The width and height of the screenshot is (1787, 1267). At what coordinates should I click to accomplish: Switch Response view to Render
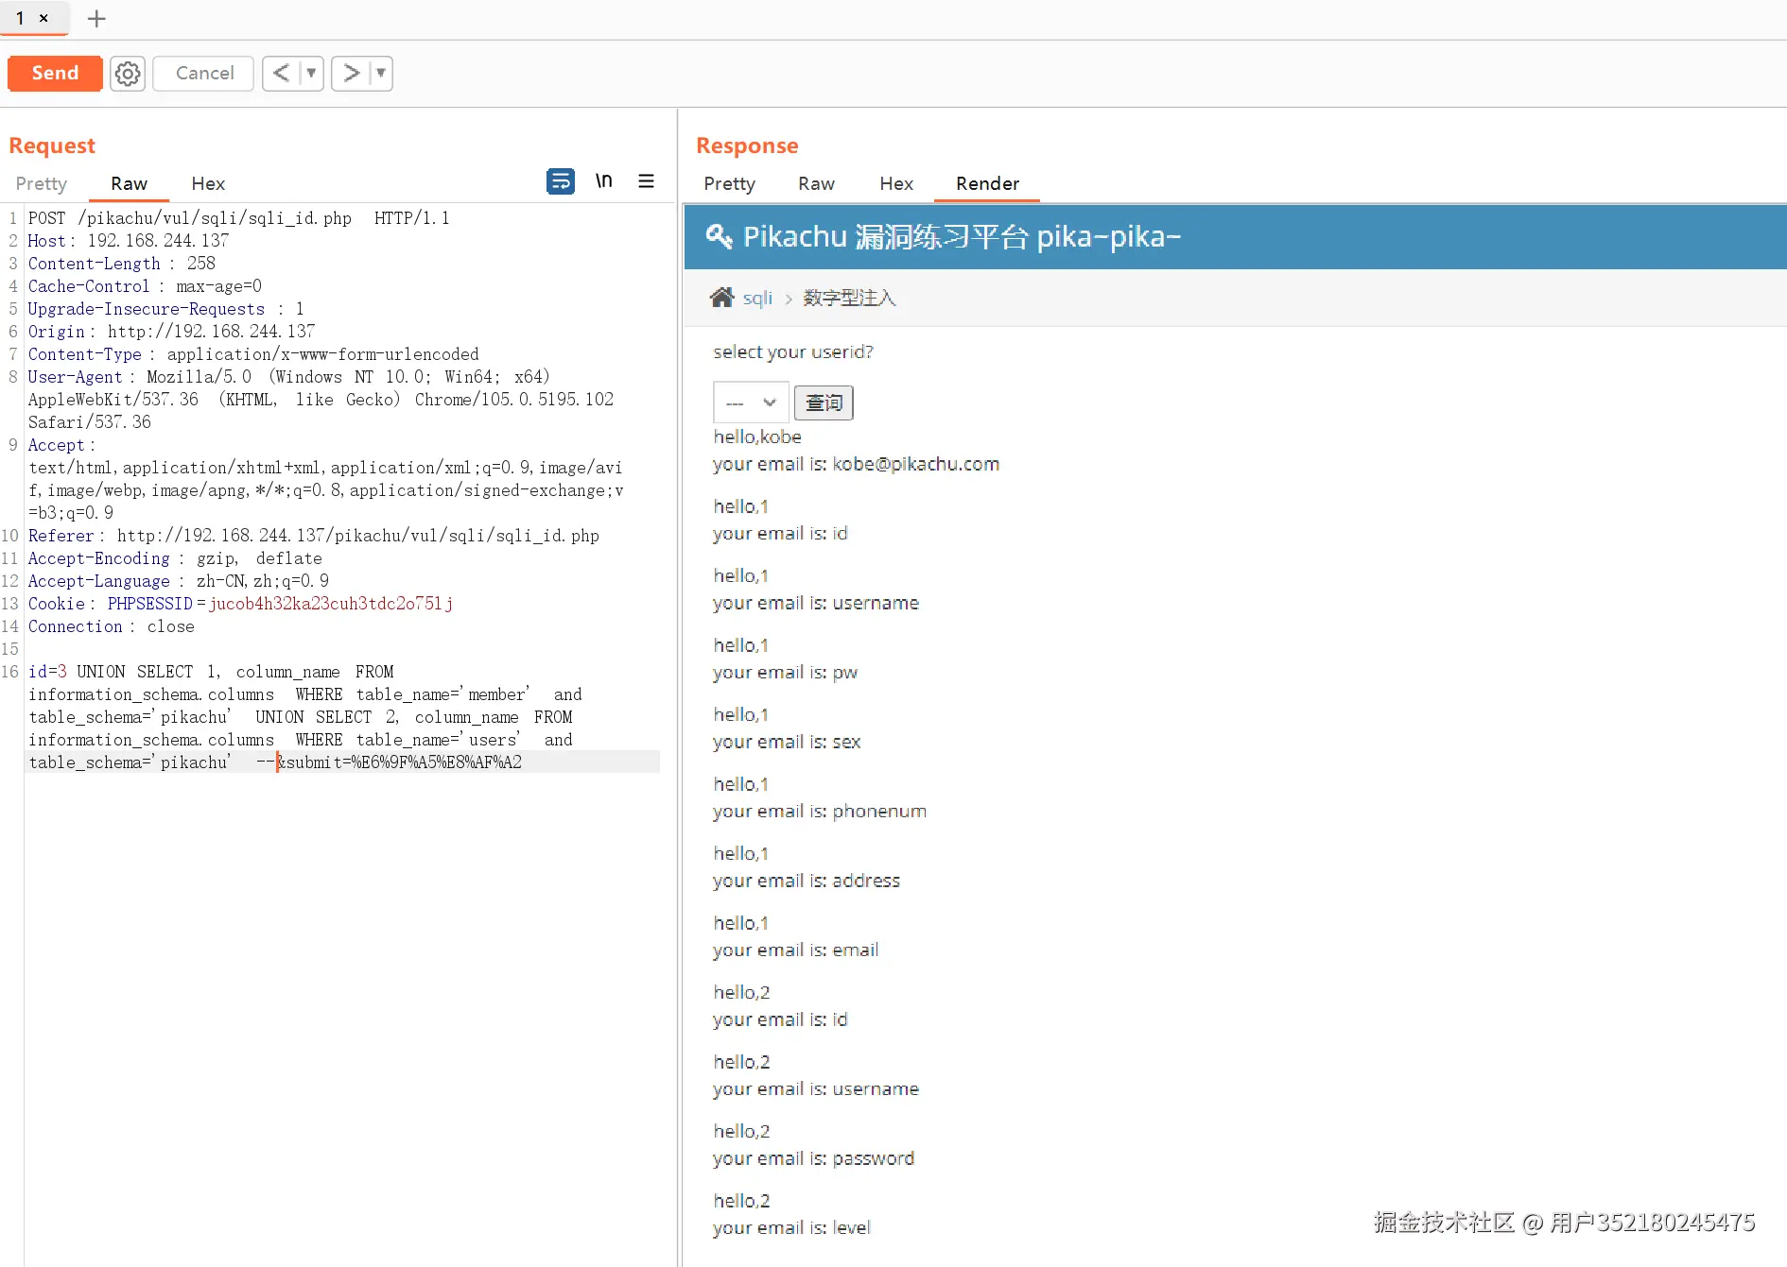987,183
